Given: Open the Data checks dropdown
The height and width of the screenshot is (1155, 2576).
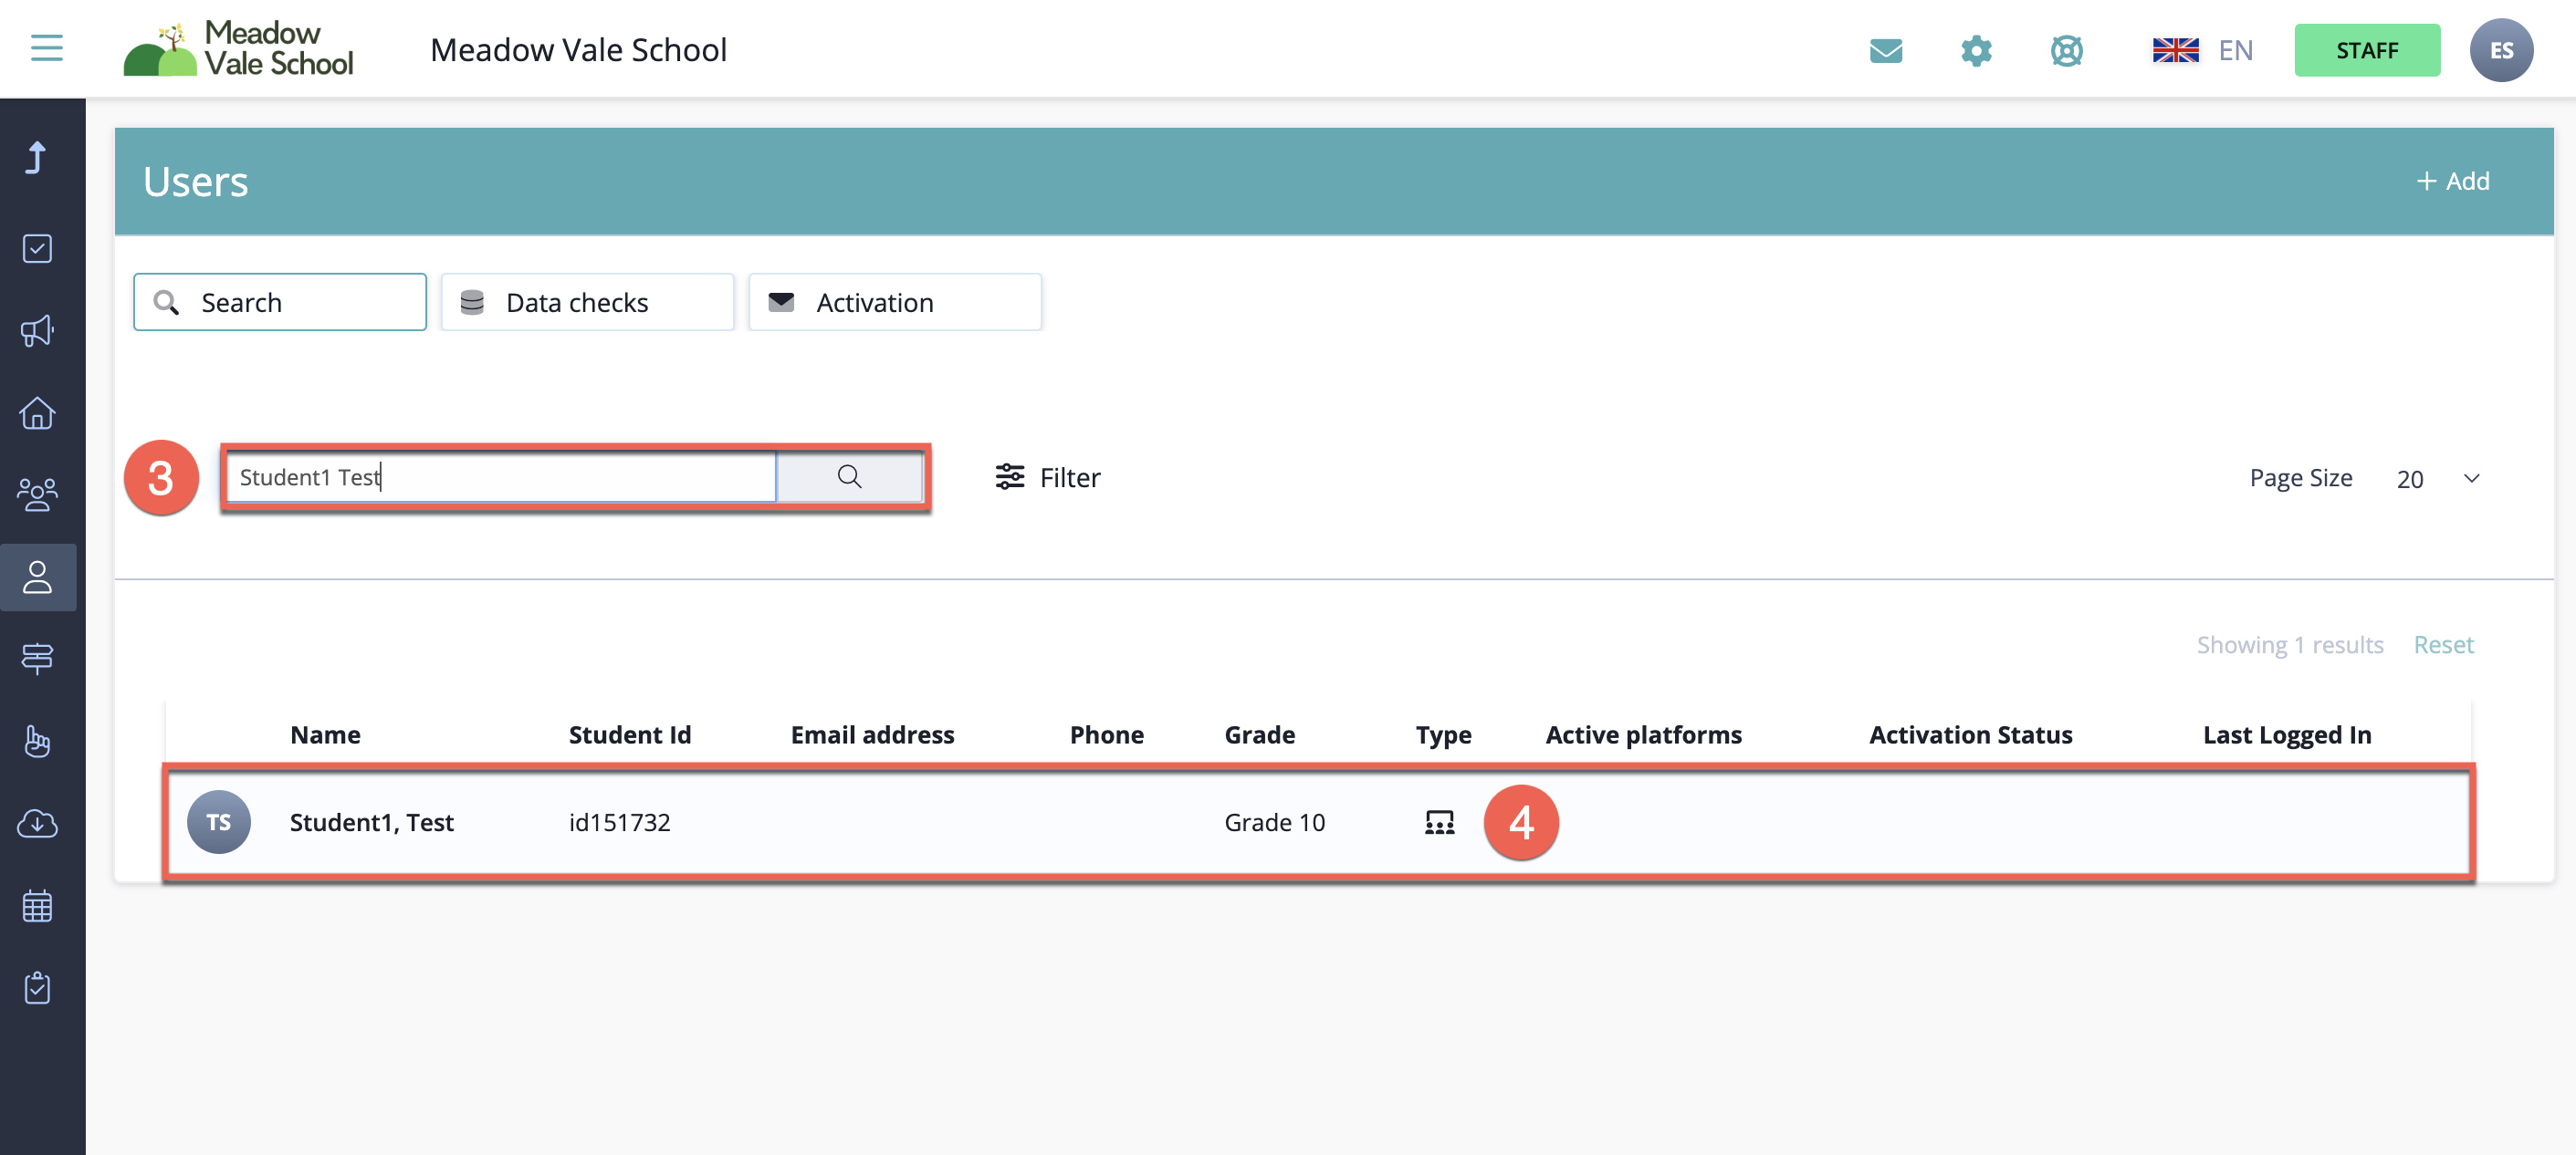Looking at the screenshot, I should click(x=587, y=302).
